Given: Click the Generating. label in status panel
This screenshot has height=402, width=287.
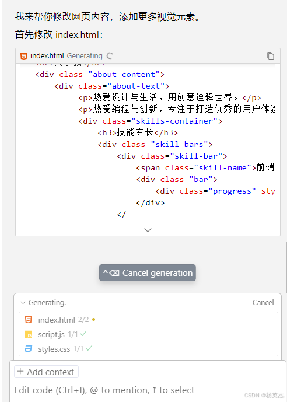Looking at the screenshot, I should (x=47, y=303).
